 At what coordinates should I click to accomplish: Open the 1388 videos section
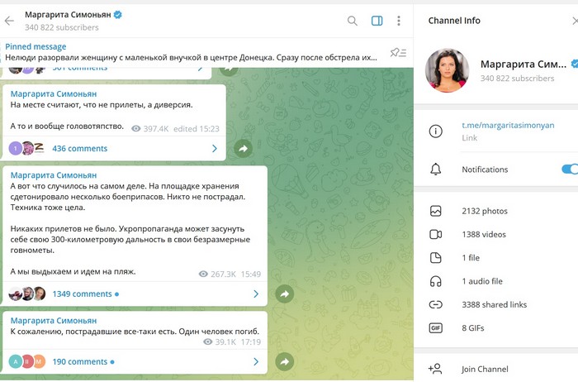click(484, 234)
